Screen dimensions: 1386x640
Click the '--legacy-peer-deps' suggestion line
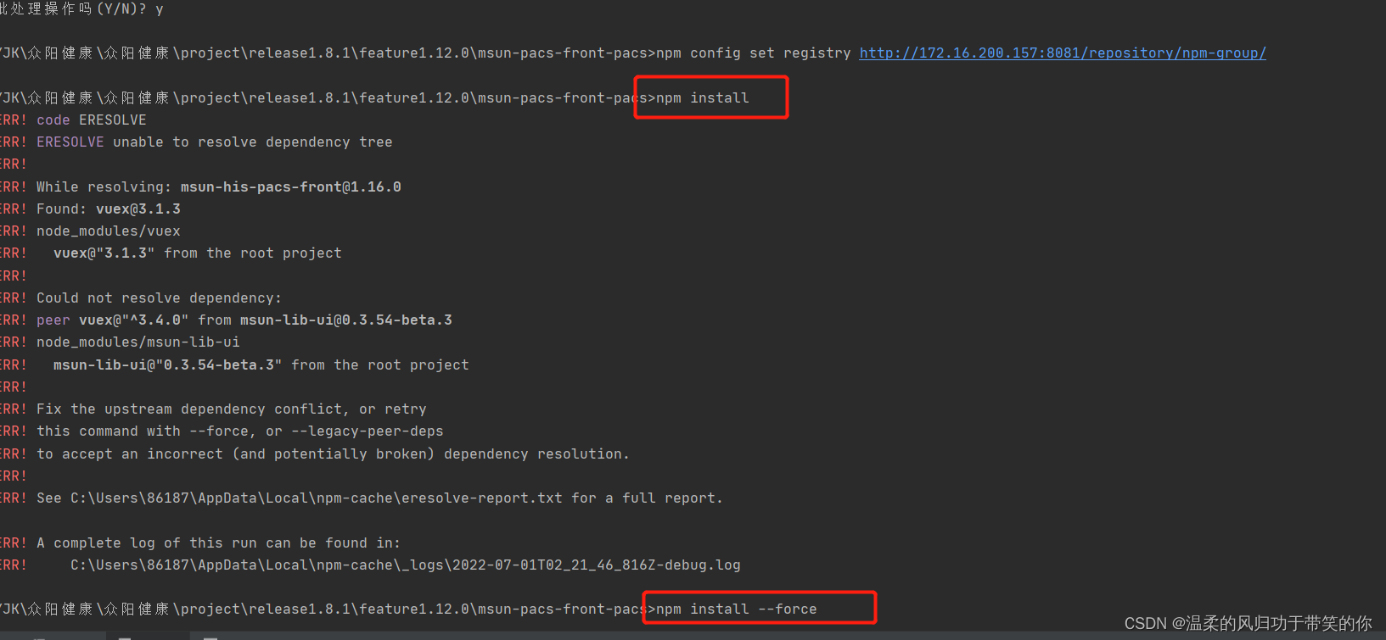240,431
